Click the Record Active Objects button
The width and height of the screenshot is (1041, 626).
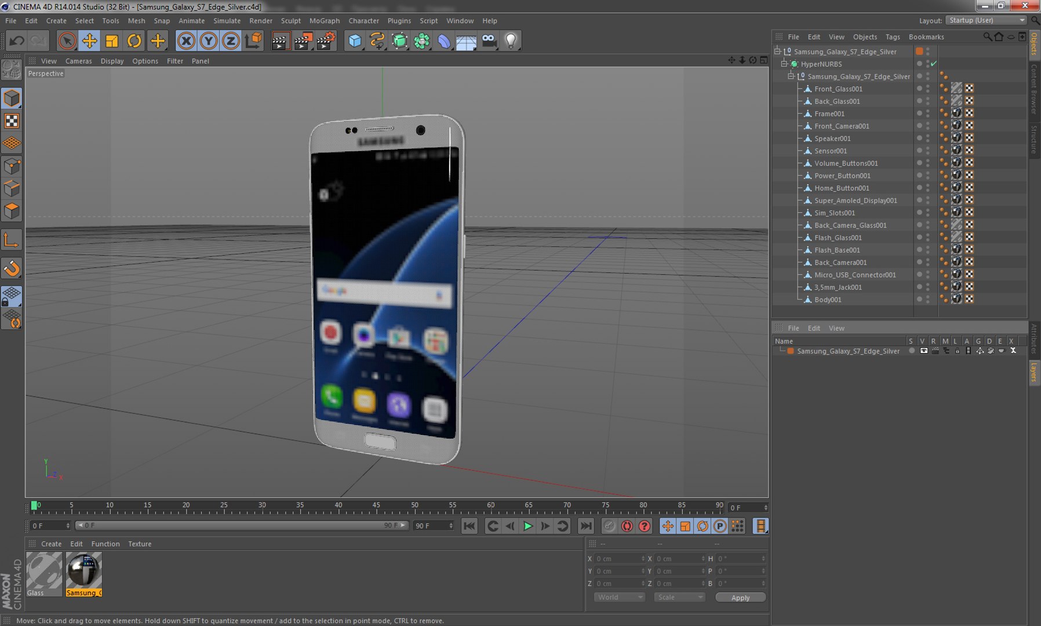point(609,526)
